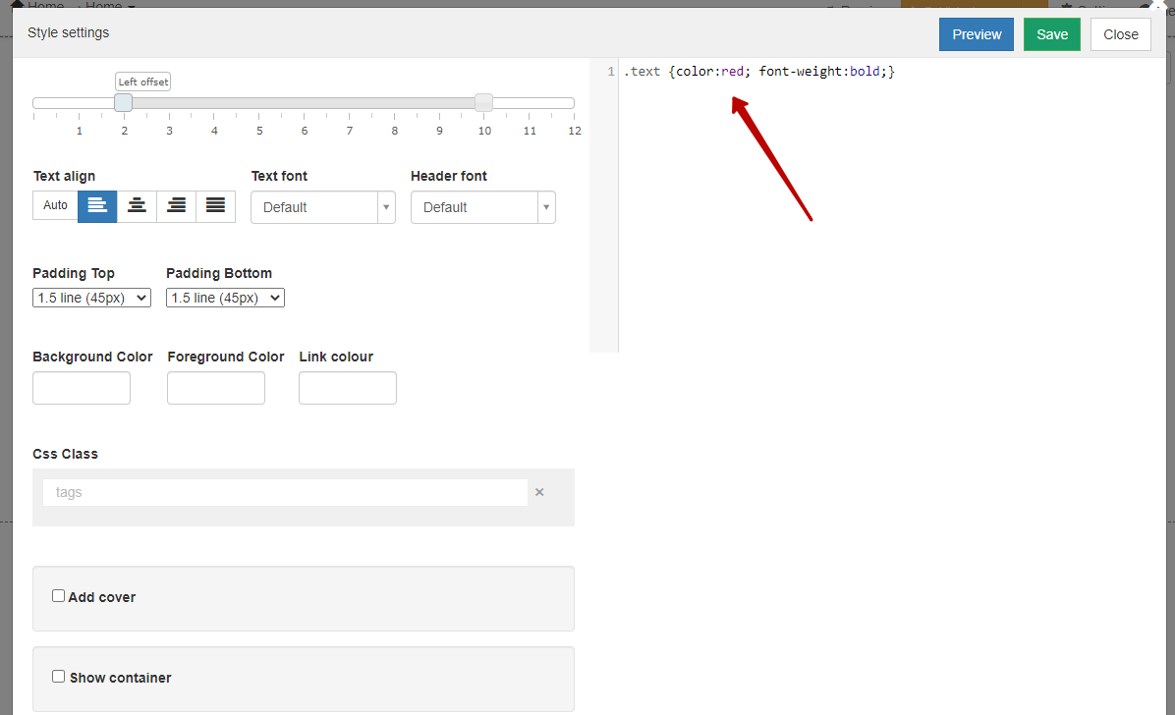Screen dimensions: 1175x715
Task: Save the style settings
Action: click(1052, 34)
